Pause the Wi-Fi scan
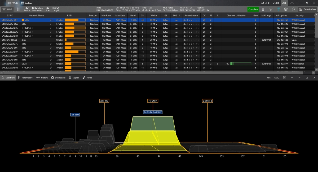This screenshot has height=172, width=318. pos(18,9)
